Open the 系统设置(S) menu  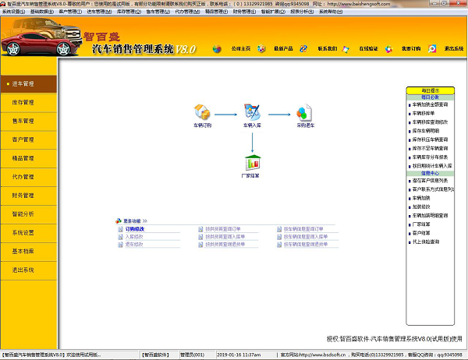[14, 12]
